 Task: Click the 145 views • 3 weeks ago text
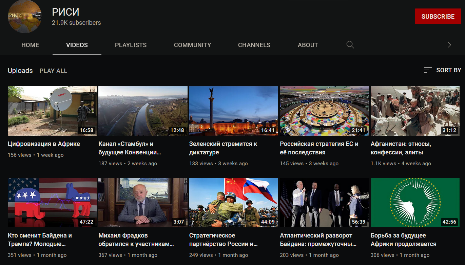(x=309, y=164)
